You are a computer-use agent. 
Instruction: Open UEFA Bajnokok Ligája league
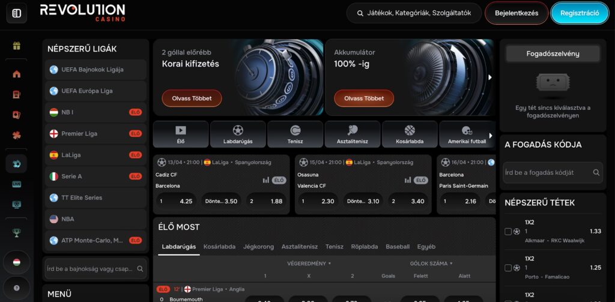(95, 70)
